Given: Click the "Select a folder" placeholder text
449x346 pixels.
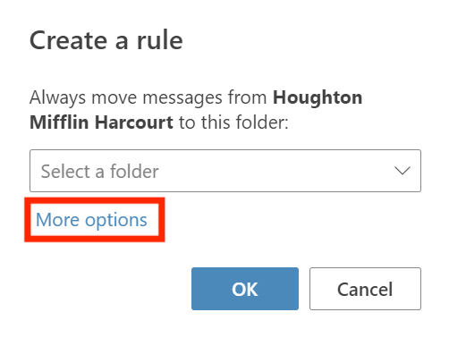Looking at the screenshot, I should coord(99,172).
